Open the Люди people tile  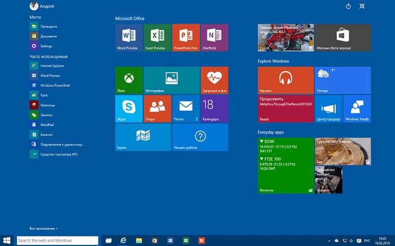(157, 109)
